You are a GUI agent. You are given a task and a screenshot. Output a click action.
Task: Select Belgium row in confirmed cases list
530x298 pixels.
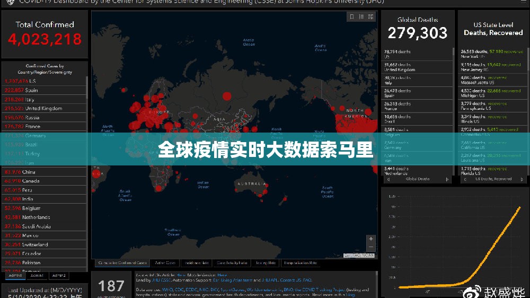44,208
